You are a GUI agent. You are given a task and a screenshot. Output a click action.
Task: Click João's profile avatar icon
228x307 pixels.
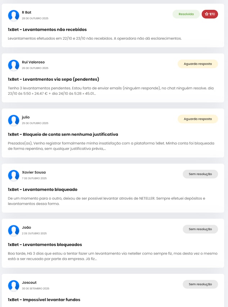coord(13,230)
